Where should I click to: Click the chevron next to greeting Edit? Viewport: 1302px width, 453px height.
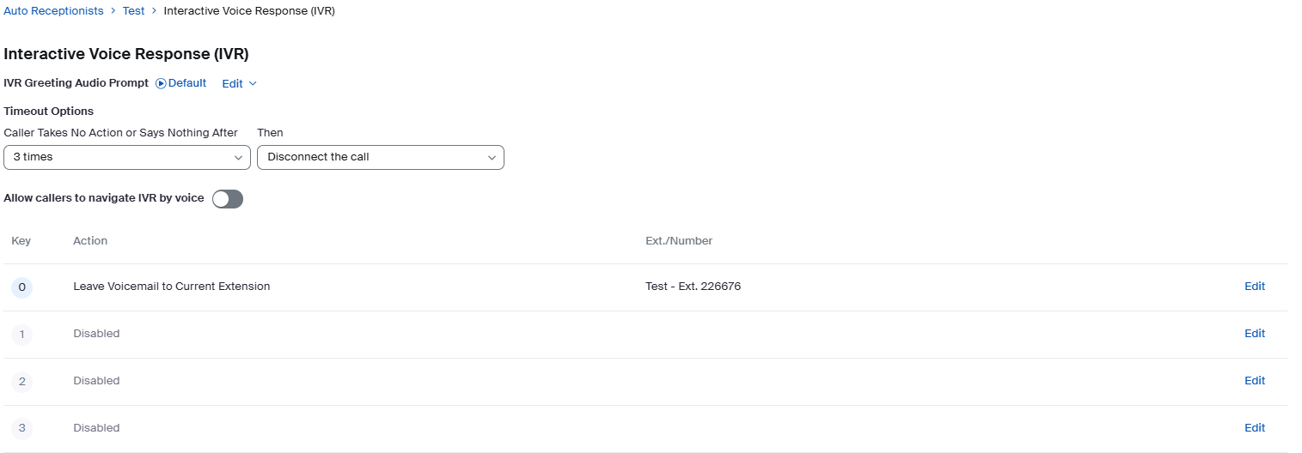pyautogui.click(x=253, y=84)
